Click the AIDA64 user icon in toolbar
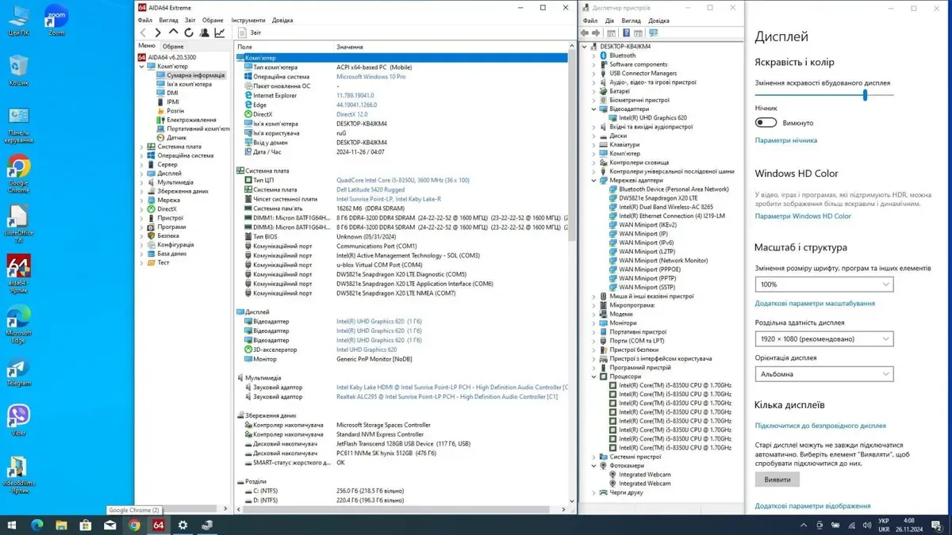 (205, 32)
